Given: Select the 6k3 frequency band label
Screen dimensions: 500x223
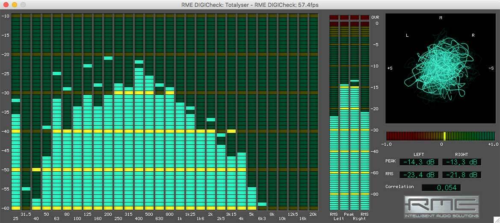Looking at the screenshot, I should click(261, 219).
